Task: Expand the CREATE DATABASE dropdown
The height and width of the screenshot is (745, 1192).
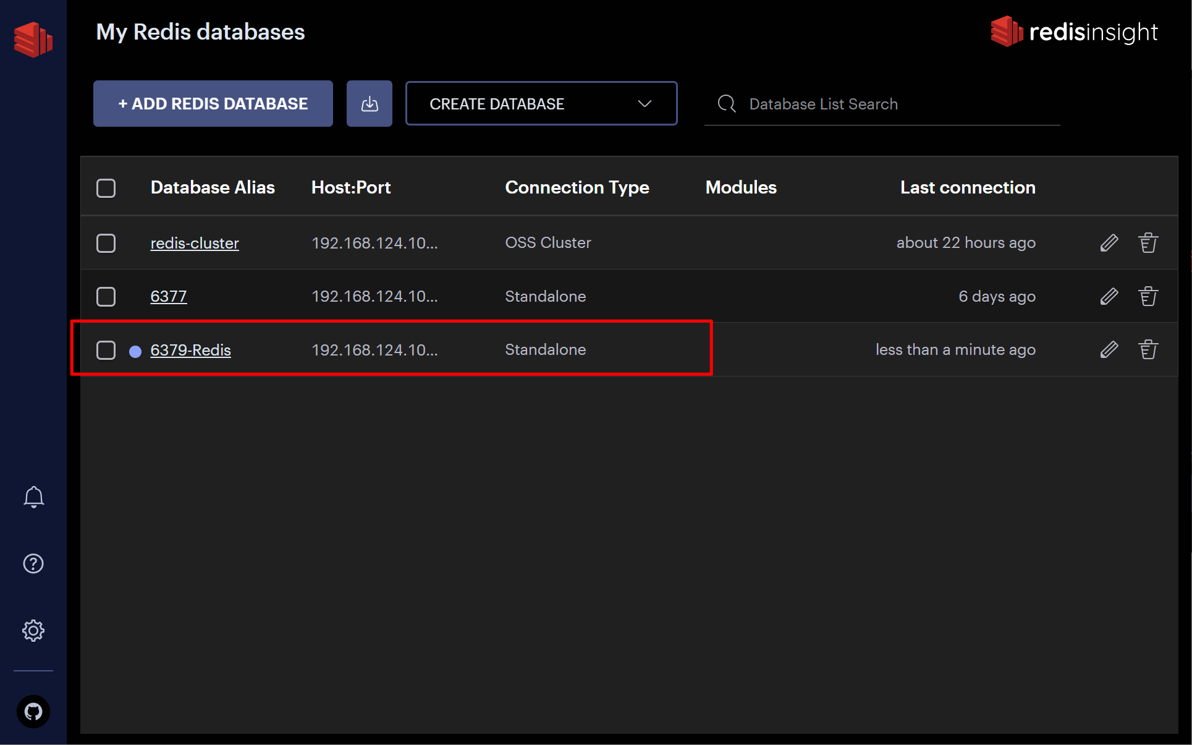Action: (541, 103)
